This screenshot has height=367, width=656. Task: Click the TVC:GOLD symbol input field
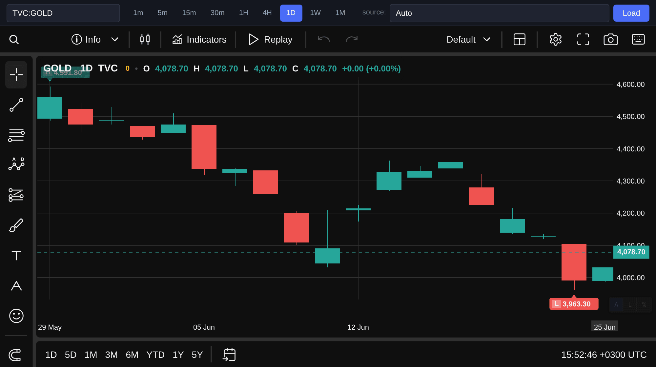click(x=63, y=13)
